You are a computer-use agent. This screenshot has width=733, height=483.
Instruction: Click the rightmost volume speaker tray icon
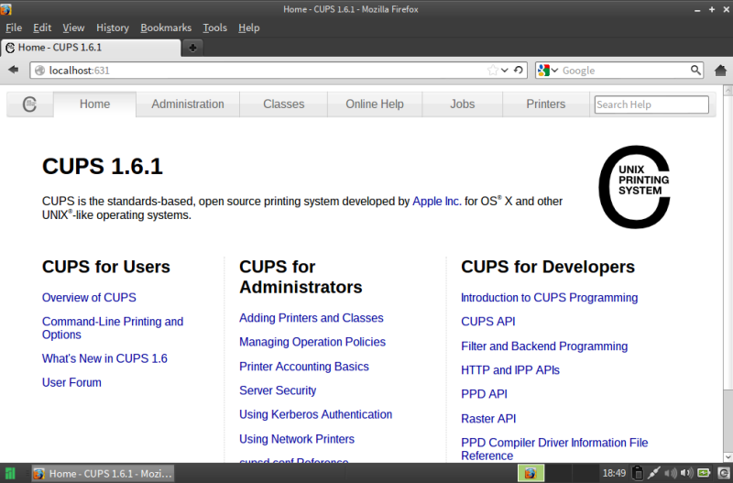[x=686, y=473]
